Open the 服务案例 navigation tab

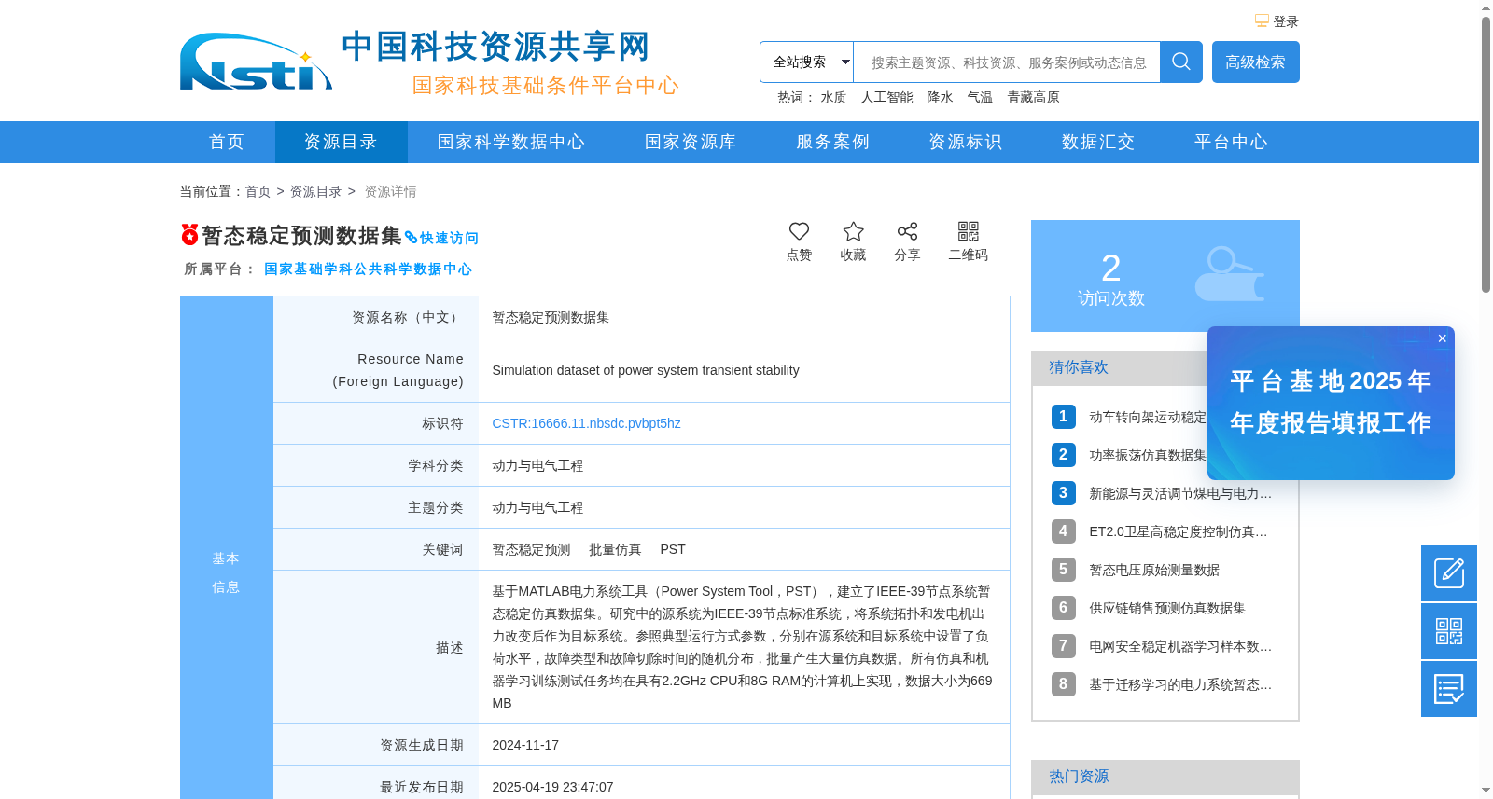(x=832, y=142)
